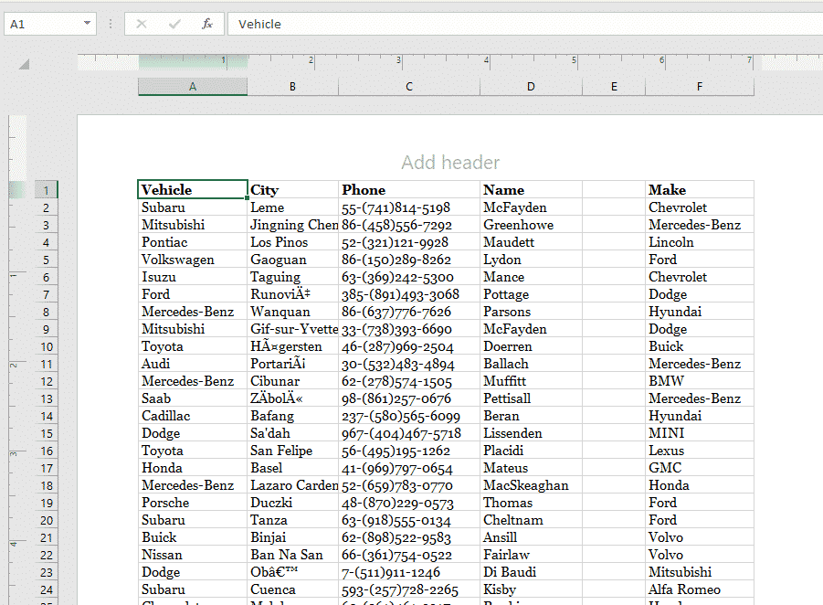
Task: Click the formula bar showing Vehicle
Action: 525,24
